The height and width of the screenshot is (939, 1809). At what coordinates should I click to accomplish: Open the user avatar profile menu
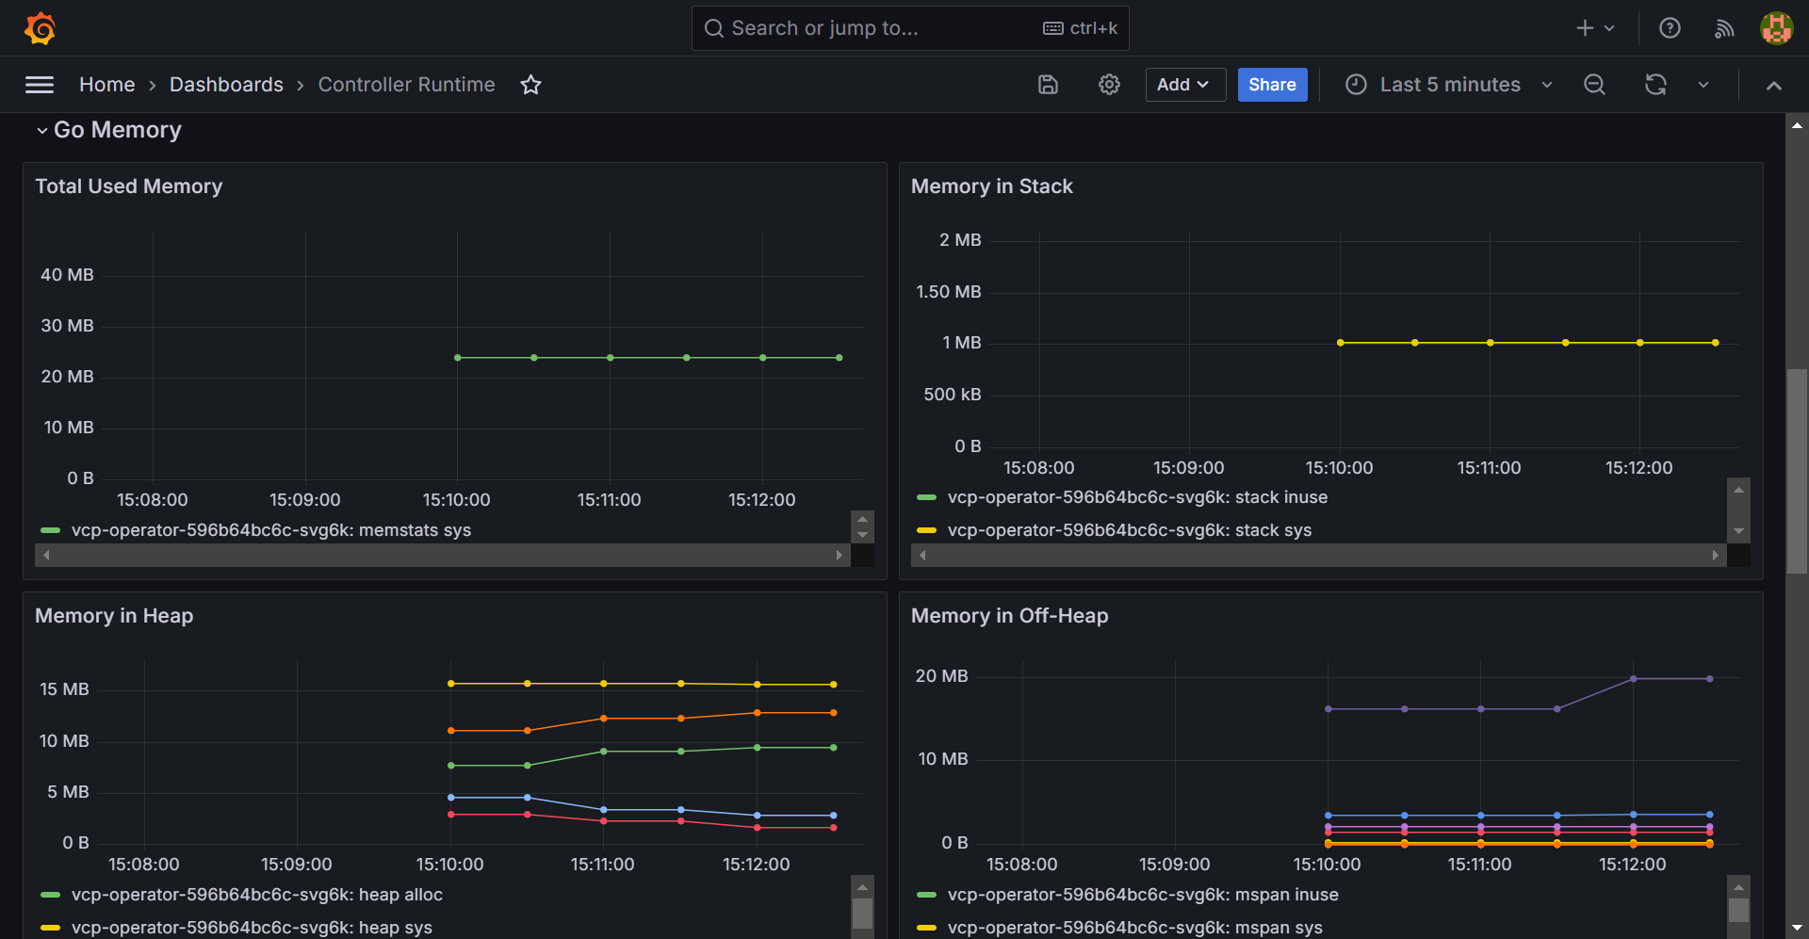1777,28
